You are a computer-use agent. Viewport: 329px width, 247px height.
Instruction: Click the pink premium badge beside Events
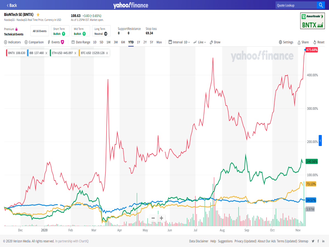[x=63, y=42]
